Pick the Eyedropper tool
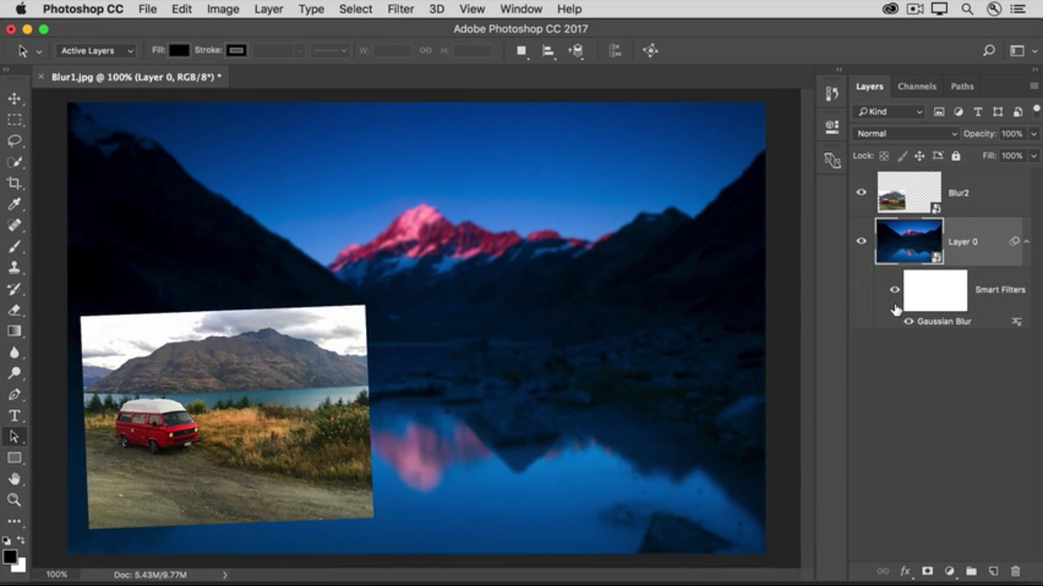1043x586 pixels. tap(15, 204)
